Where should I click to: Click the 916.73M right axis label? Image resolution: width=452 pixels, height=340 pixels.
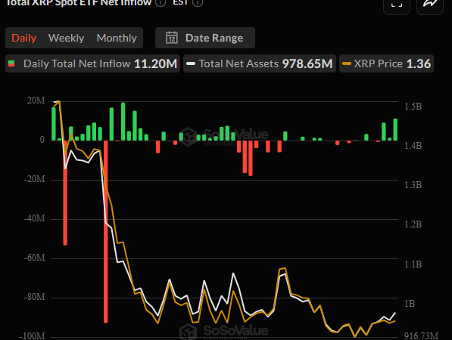[x=421, y=335]
